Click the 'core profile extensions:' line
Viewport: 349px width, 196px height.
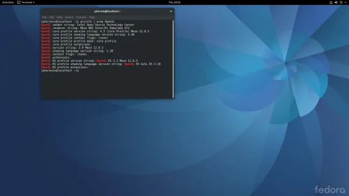click(x=67, y=45)
